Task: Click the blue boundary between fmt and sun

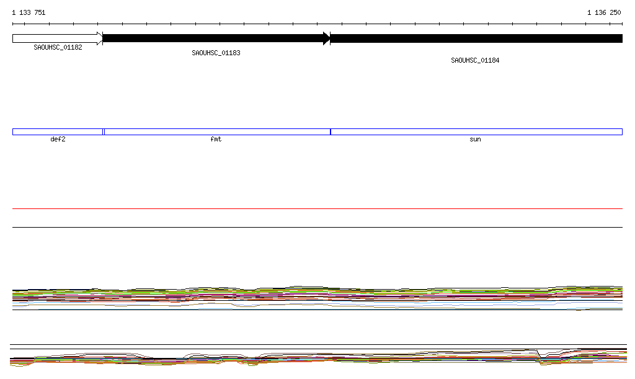Action: (x=331, y=132)
